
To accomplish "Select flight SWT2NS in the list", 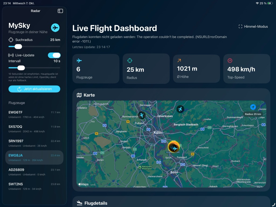I will tap(34, 186).
